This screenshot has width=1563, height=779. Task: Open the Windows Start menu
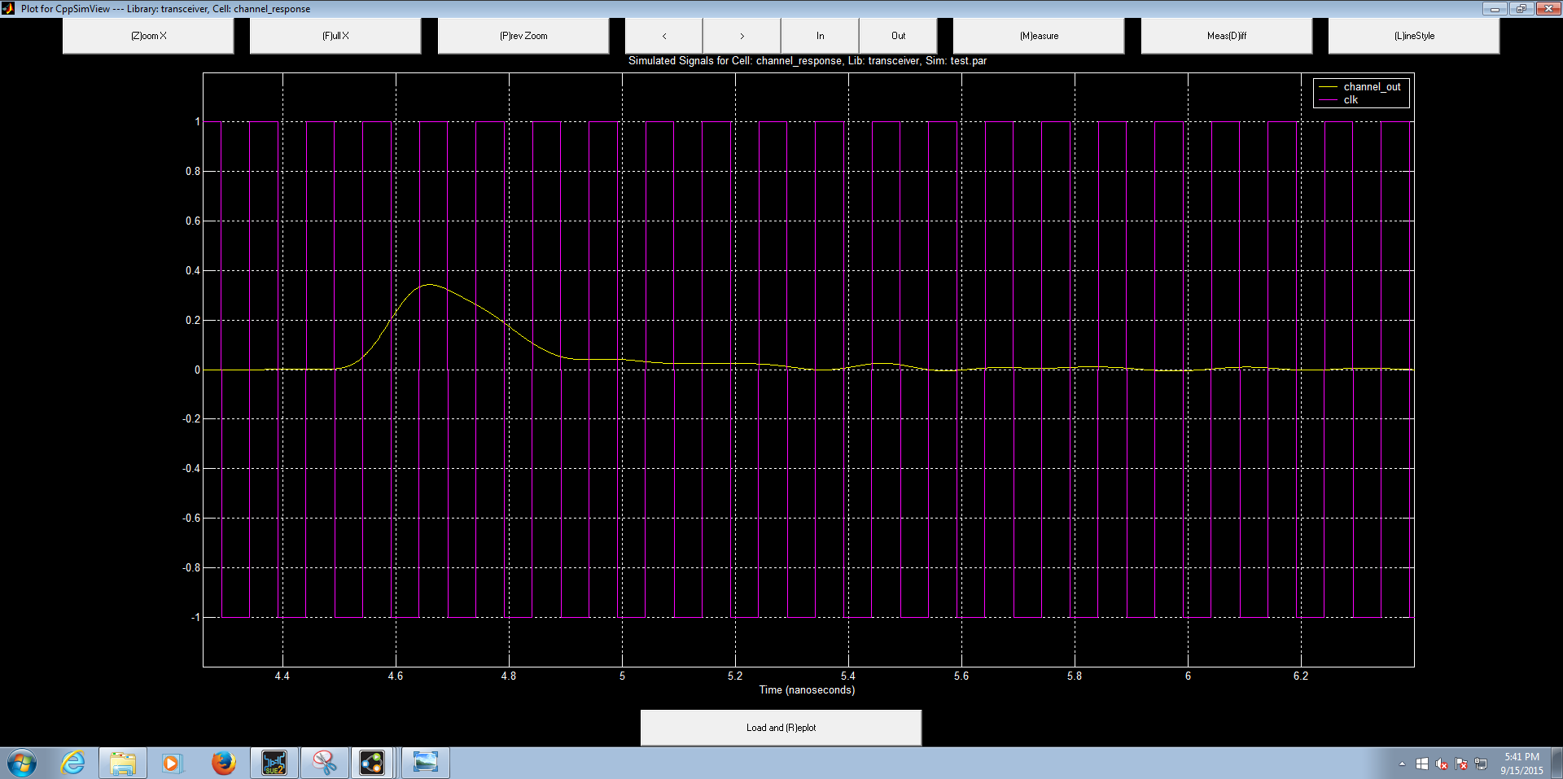pyautogui.click(x=21, y=763)
